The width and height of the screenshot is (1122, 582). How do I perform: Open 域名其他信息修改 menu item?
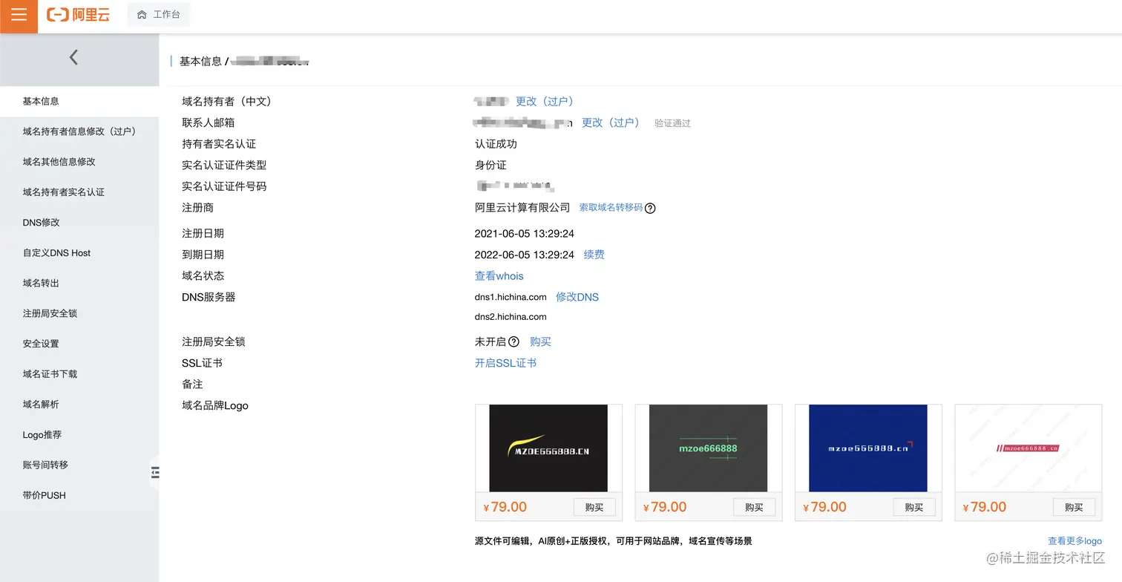click(x=79, y=162)
